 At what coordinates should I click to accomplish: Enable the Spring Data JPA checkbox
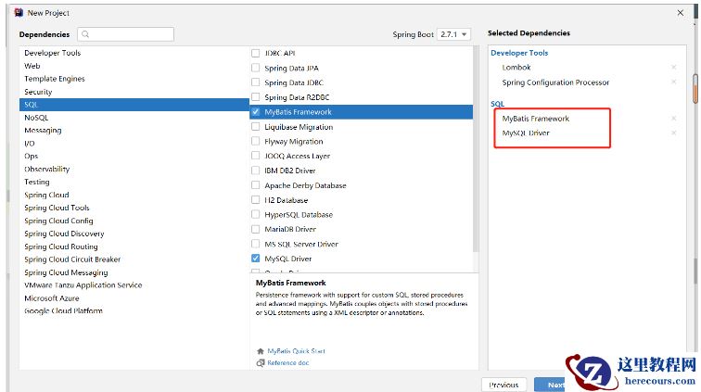click(256, 68)
